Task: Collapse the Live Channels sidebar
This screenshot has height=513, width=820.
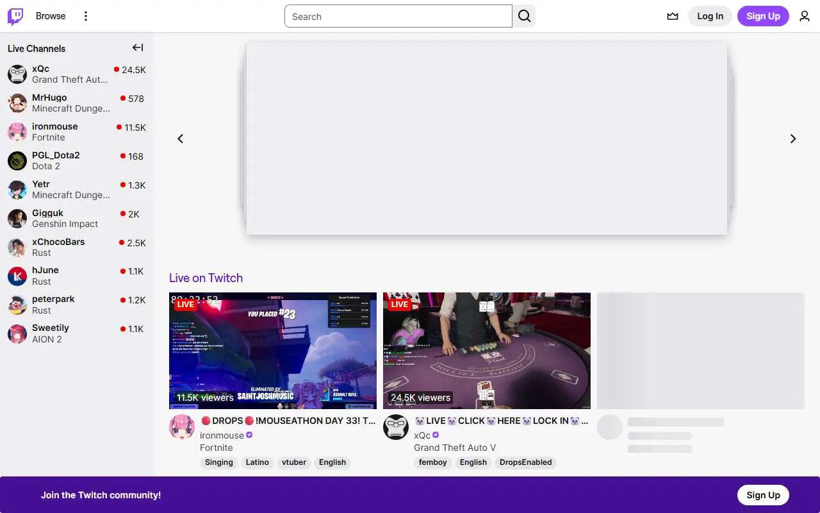Action: [138, 47]
